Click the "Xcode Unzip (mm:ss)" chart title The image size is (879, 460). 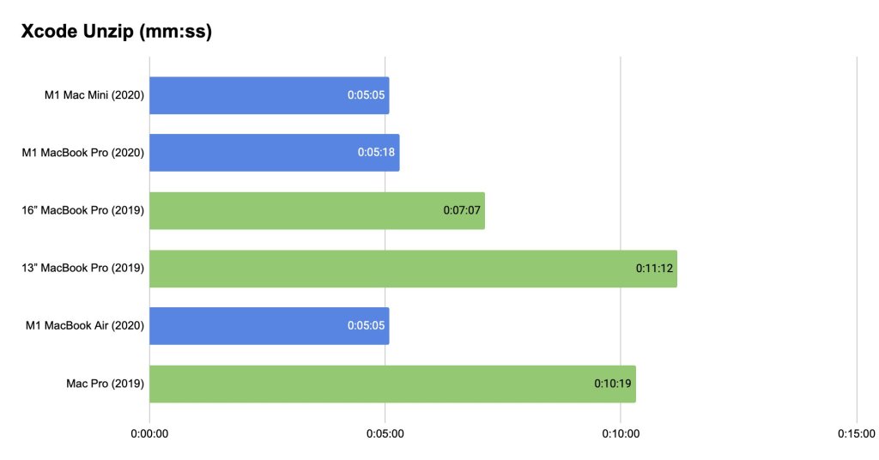tap(116, 33)
